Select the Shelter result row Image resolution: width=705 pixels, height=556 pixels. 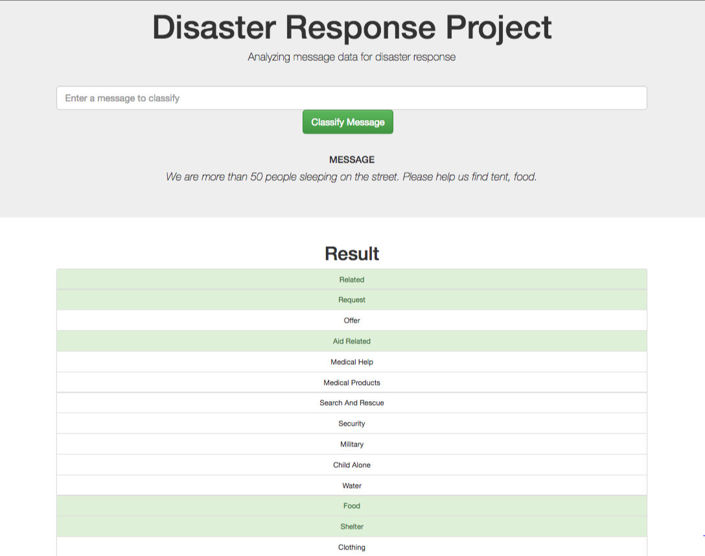tap(352, 526)
